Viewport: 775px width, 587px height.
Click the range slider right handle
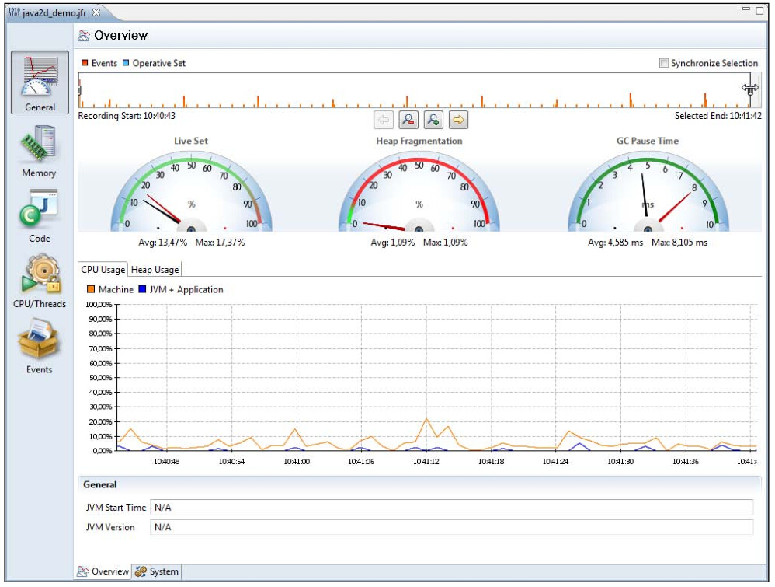(750, 89)
